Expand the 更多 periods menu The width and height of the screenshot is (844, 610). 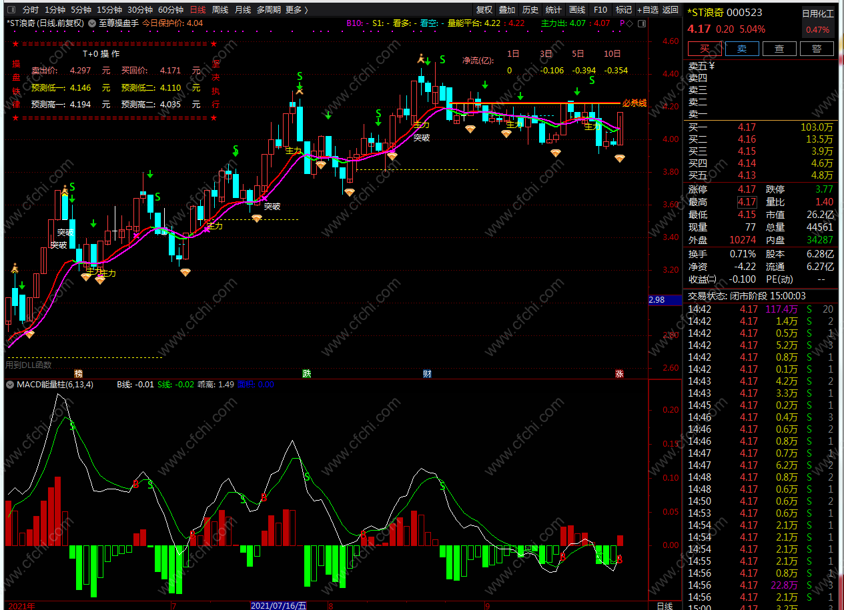297,10
